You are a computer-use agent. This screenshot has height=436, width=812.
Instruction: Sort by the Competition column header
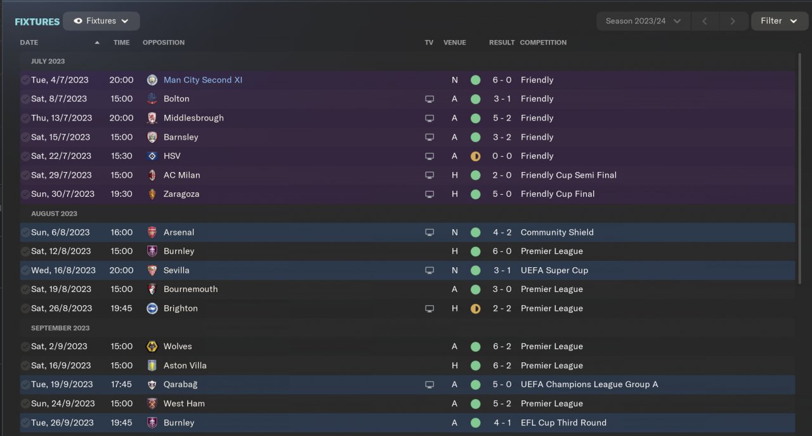pyautogui.click(x=543, y=43)
